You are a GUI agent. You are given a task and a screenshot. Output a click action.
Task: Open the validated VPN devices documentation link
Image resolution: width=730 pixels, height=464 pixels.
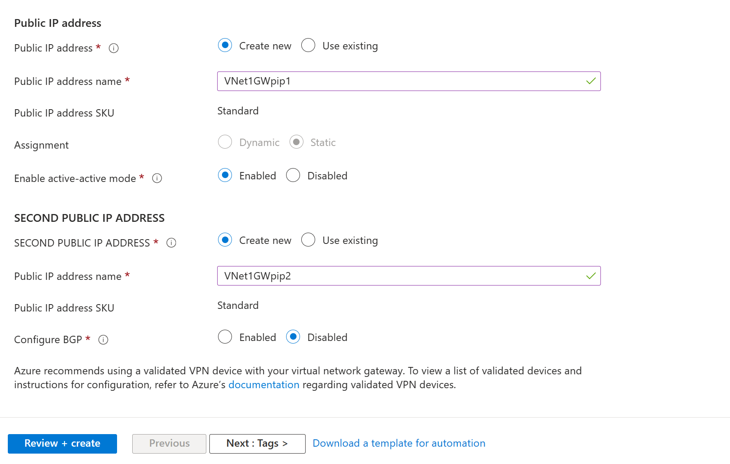tap(264, 385)
